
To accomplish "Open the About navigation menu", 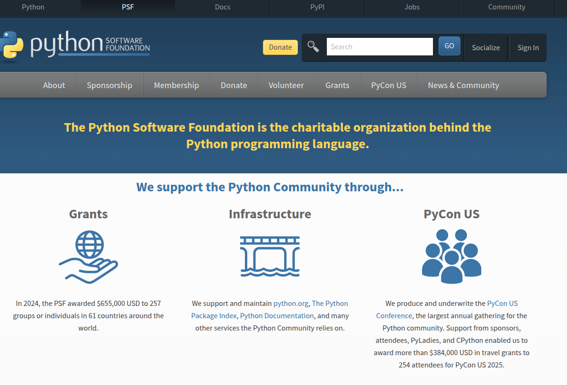I will click(54, 85).
